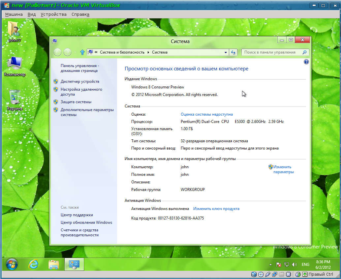The width and height of the screenshot is (341, 279).
Task: Minimize the Система window
Action: tap(282, 40)
